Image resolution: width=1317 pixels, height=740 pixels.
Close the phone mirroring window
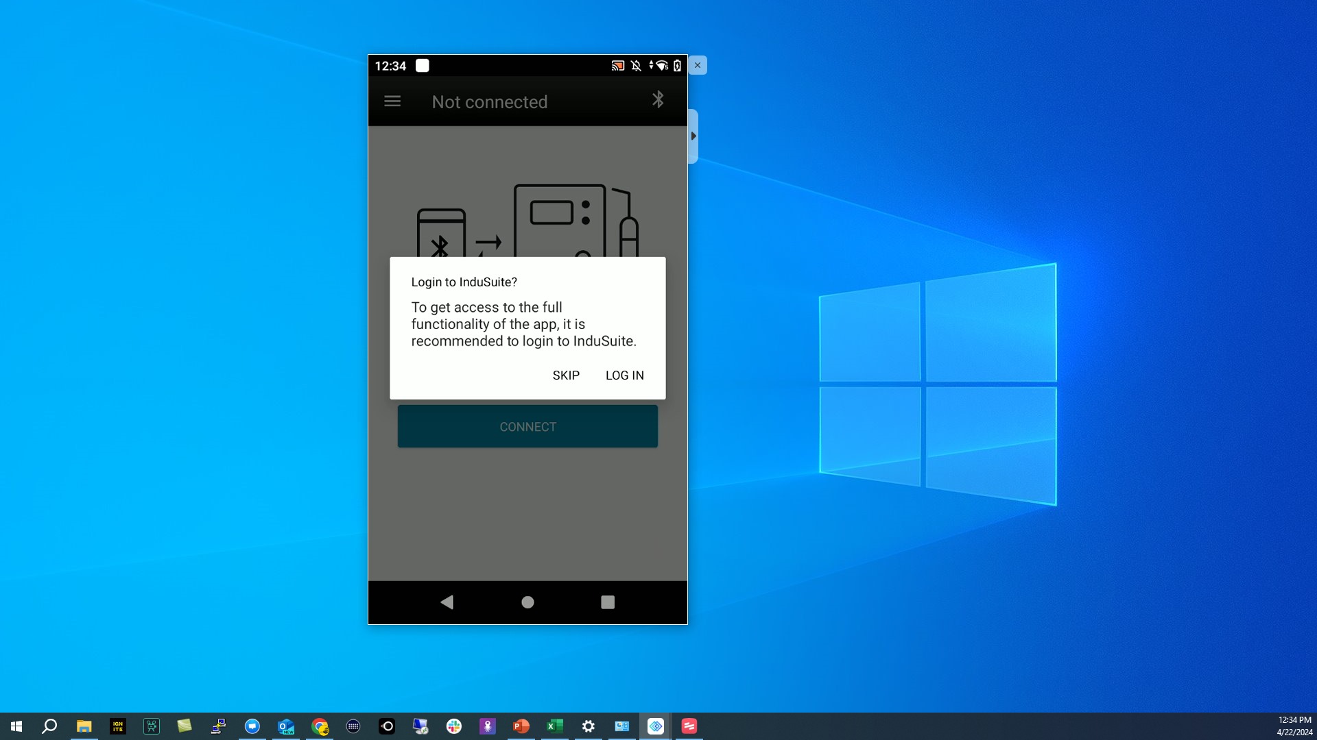[698, 65]
